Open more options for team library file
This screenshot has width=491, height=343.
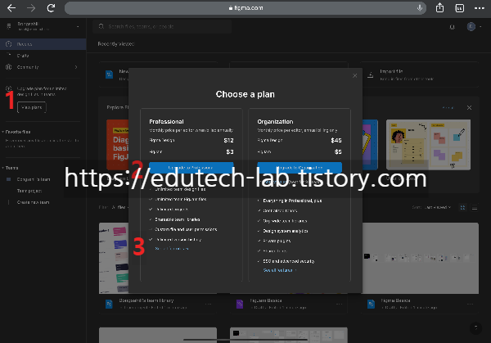point(208,304)
